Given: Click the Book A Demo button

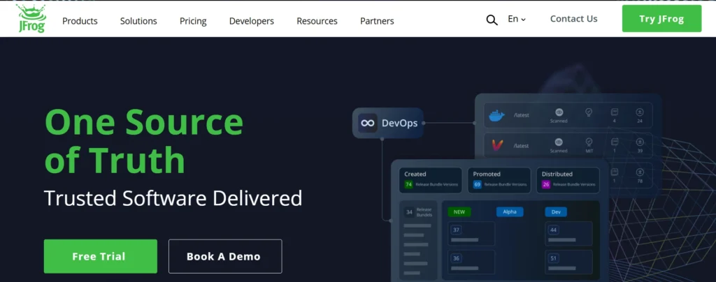Looking at the screenshot, I should point(225,256).
